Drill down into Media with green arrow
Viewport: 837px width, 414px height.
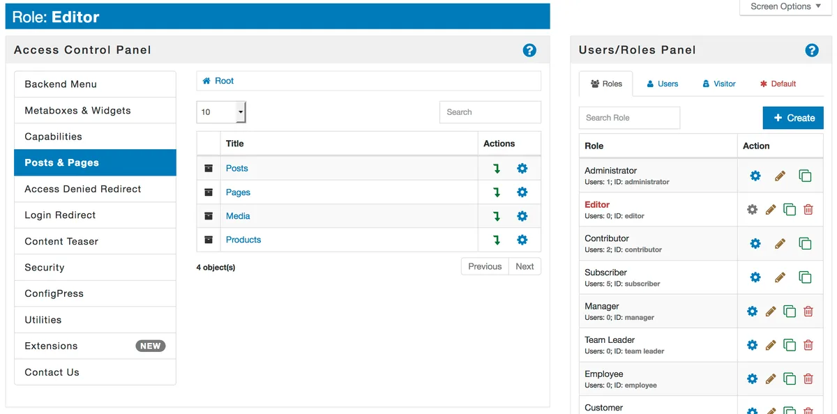pos(497,216)
